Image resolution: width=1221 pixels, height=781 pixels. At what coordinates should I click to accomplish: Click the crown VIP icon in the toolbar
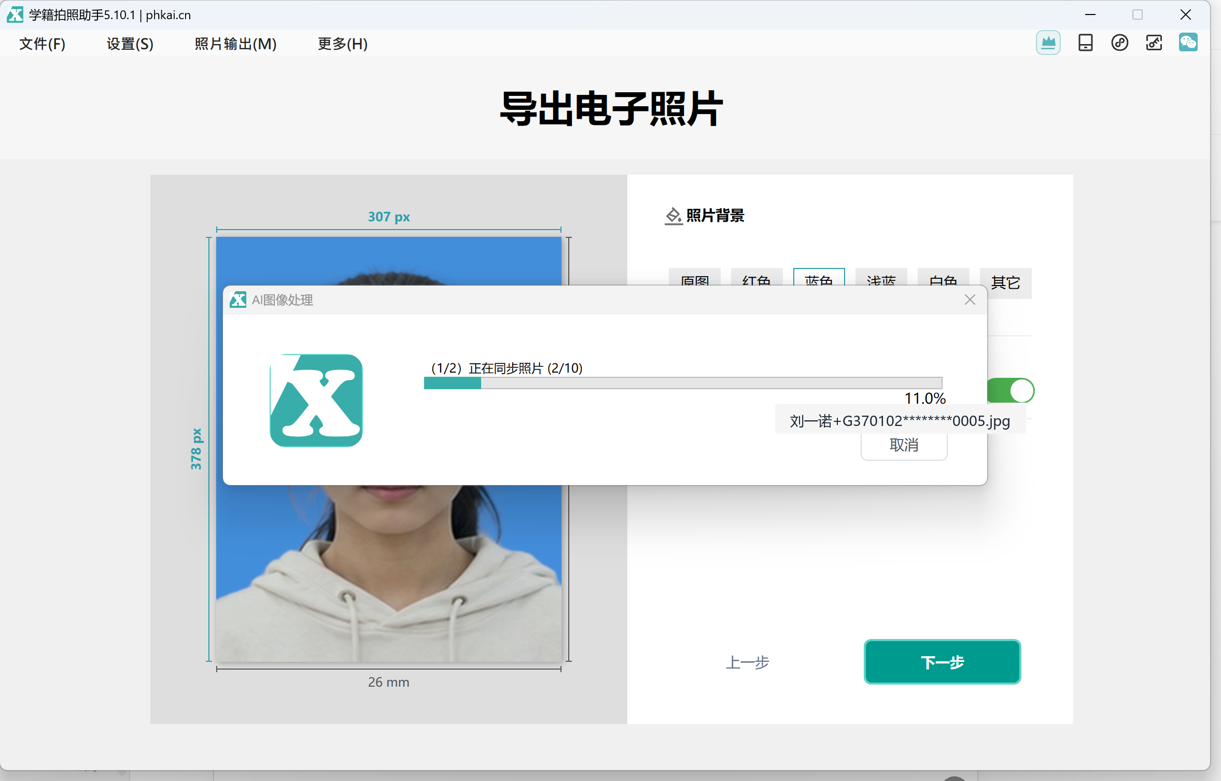pyautogui.click(x=1048, y=43)
